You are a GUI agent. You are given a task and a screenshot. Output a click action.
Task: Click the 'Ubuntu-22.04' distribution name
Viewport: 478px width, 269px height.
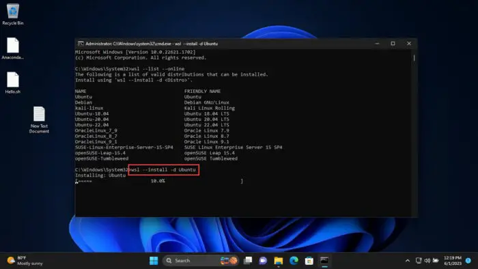[92, 125]
